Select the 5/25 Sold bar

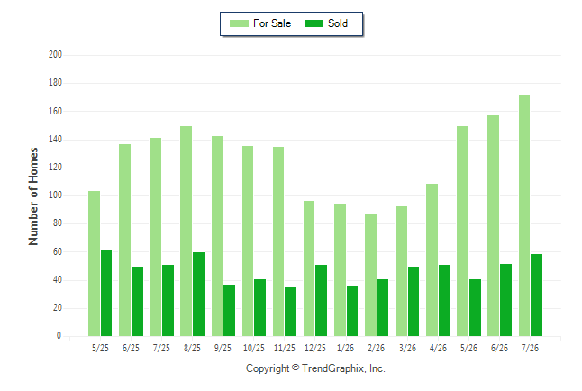(106, 293)
